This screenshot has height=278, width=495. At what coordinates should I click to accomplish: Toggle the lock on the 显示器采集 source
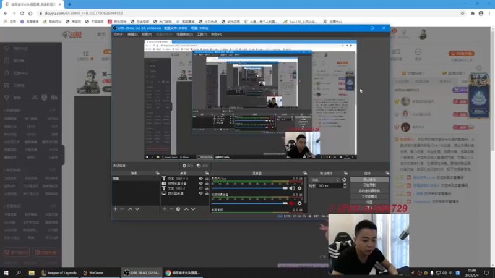207,193
